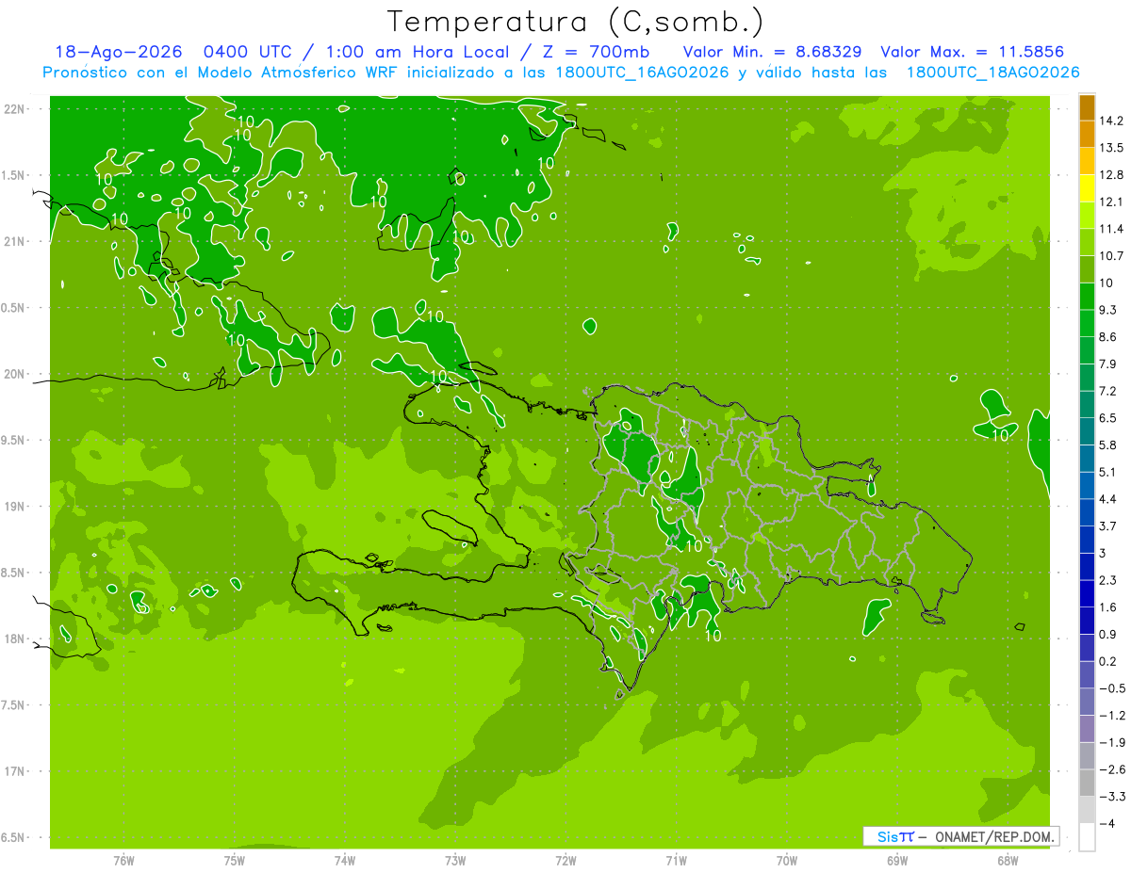The width and height of the screenshot is (1131, 873).
Task: Pick the orange swatch between 13.5 and 14.2
Action: click(1087, 135)
